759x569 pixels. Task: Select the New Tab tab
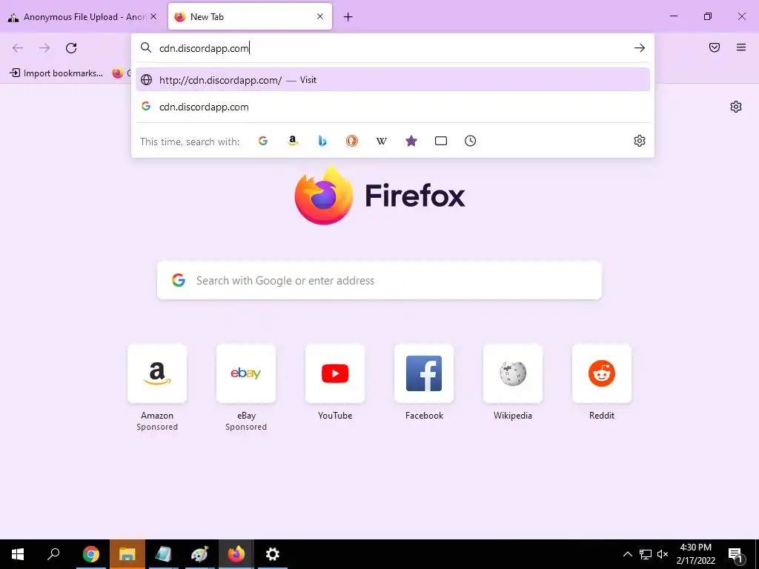pos(250,16)
